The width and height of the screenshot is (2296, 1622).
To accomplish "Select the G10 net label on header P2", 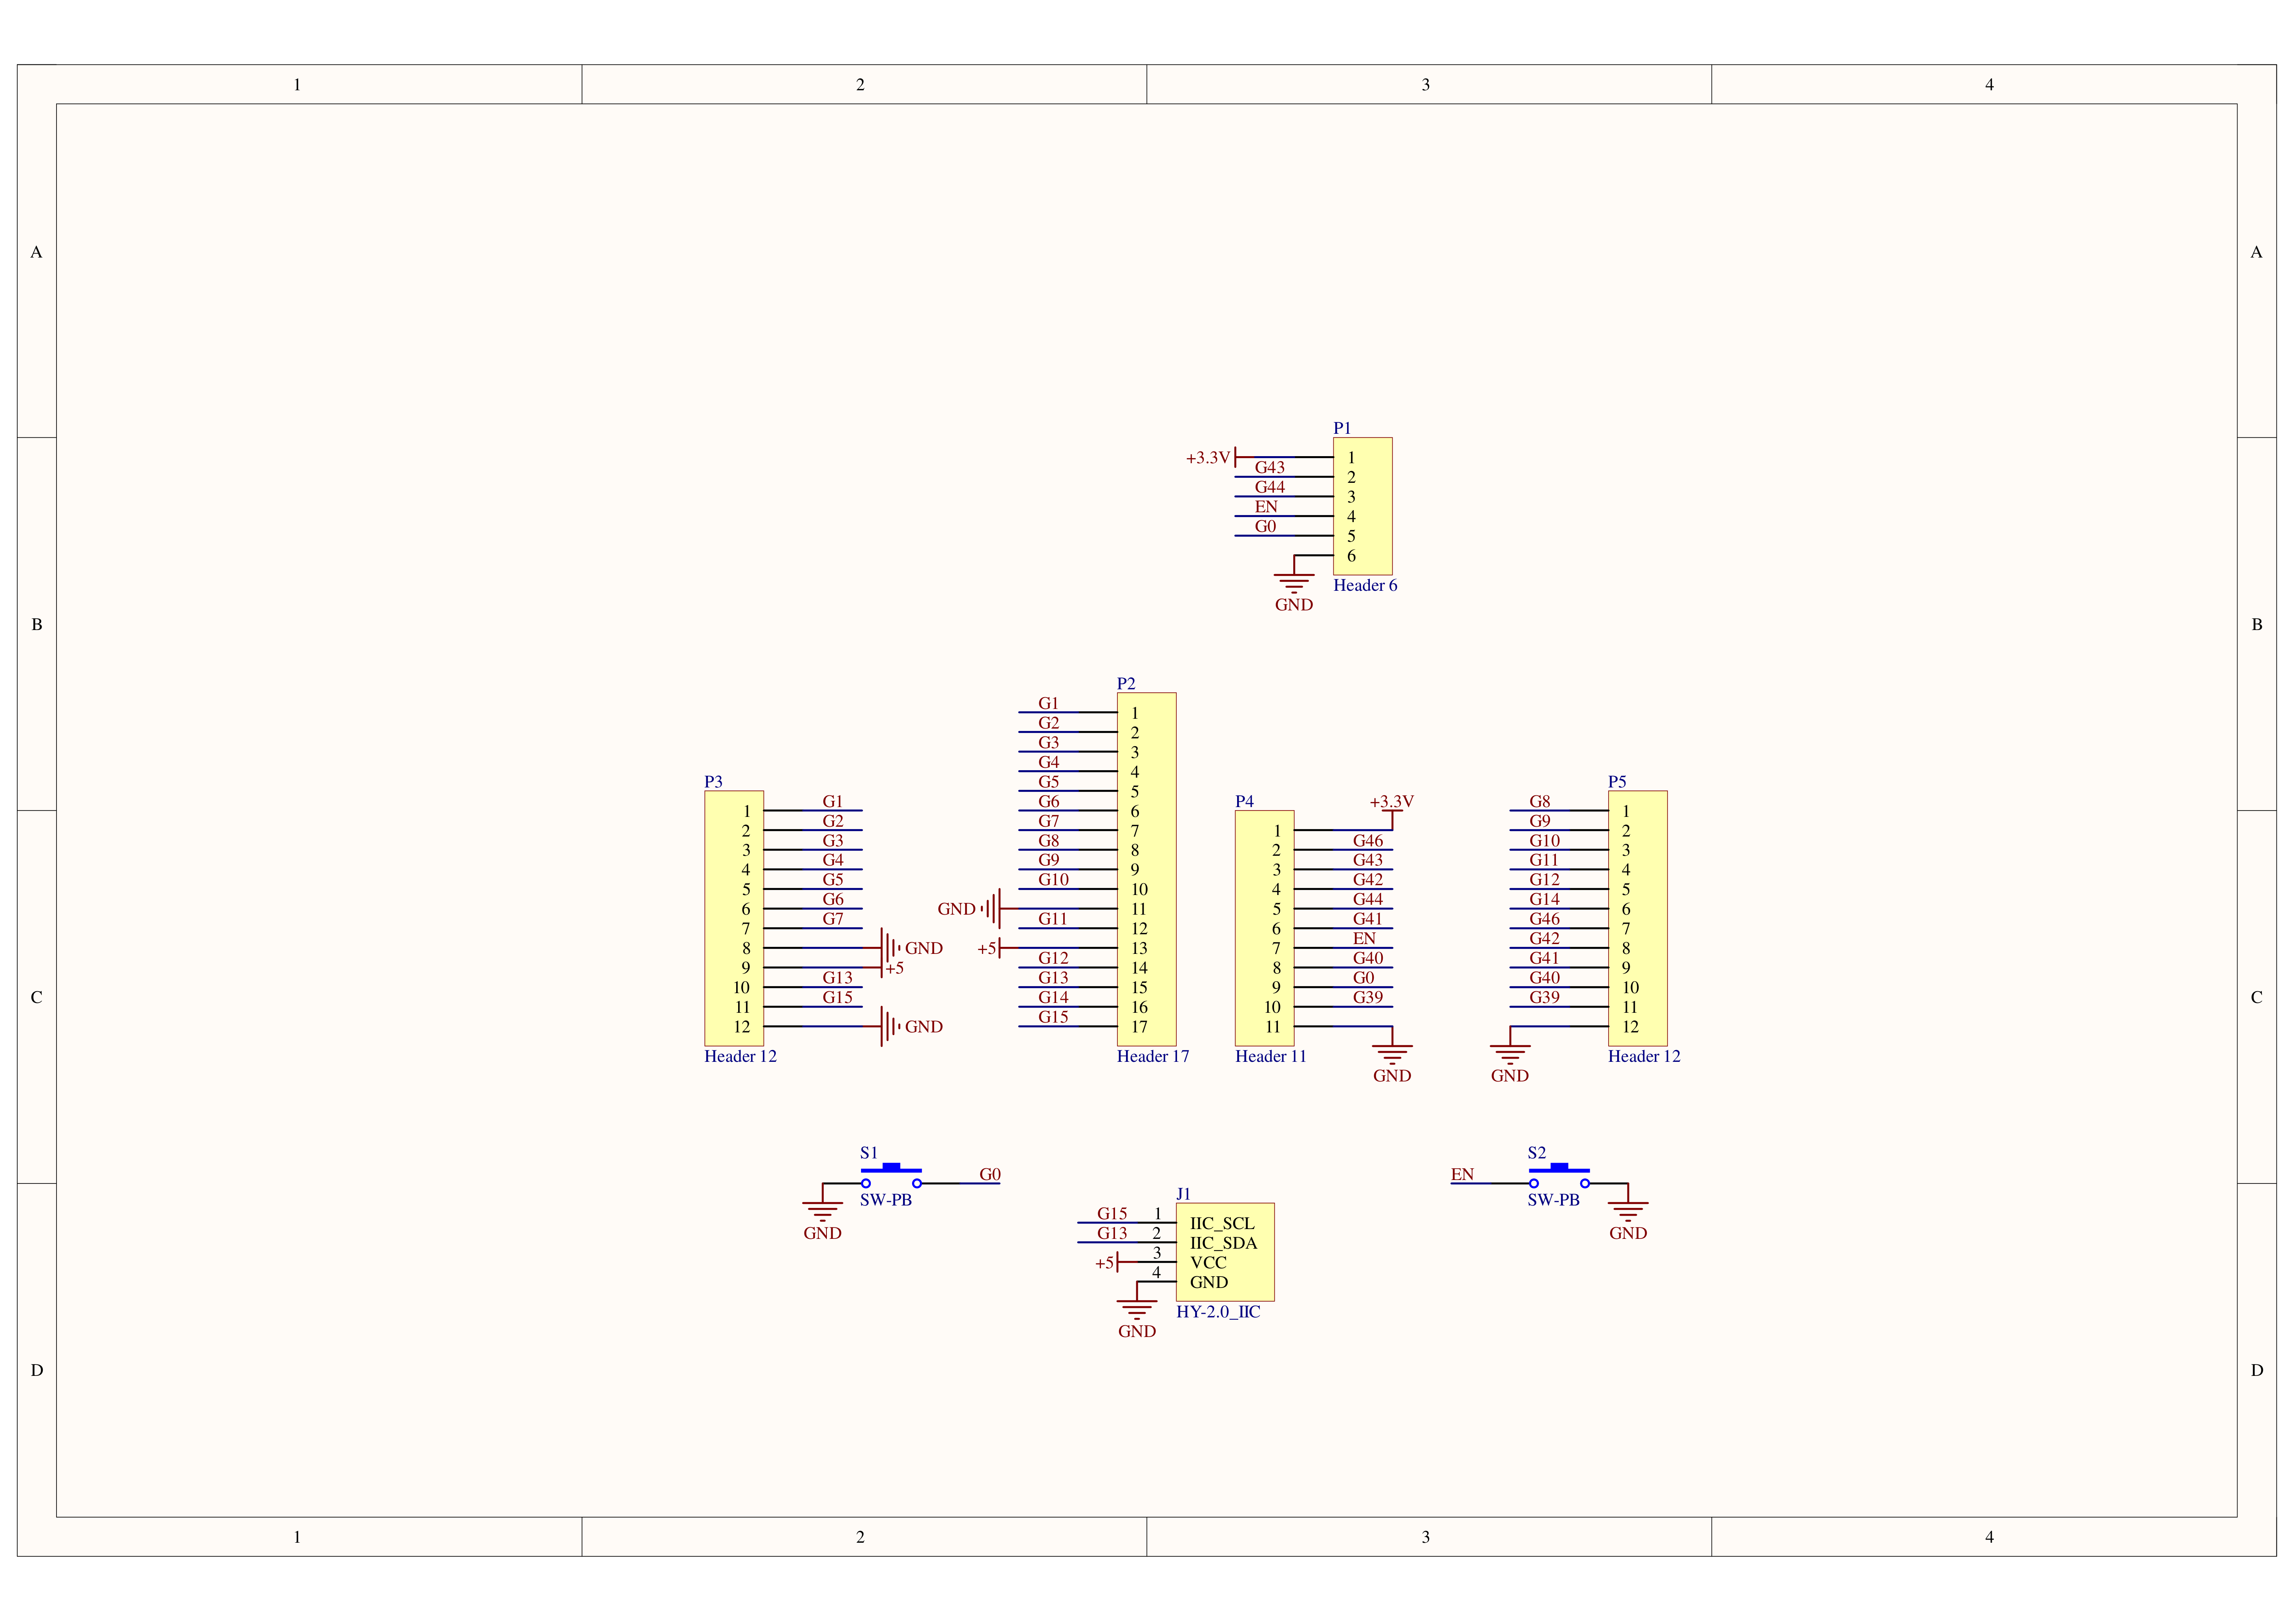I will (1053, 880).
